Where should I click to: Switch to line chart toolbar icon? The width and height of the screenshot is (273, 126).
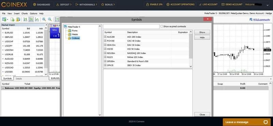(x=37, y=19)
